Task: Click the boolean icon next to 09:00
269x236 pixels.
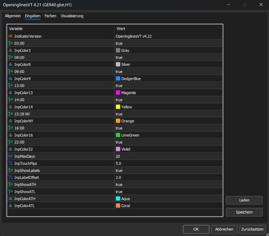Action: 10,71
